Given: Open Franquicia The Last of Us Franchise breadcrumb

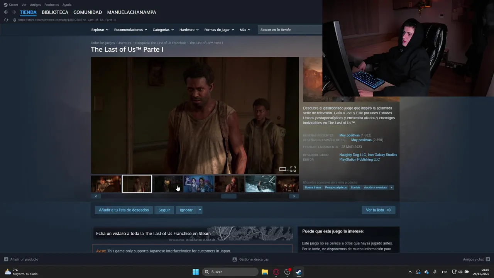Looking at the screenshot, I should [x=160, y=43].
